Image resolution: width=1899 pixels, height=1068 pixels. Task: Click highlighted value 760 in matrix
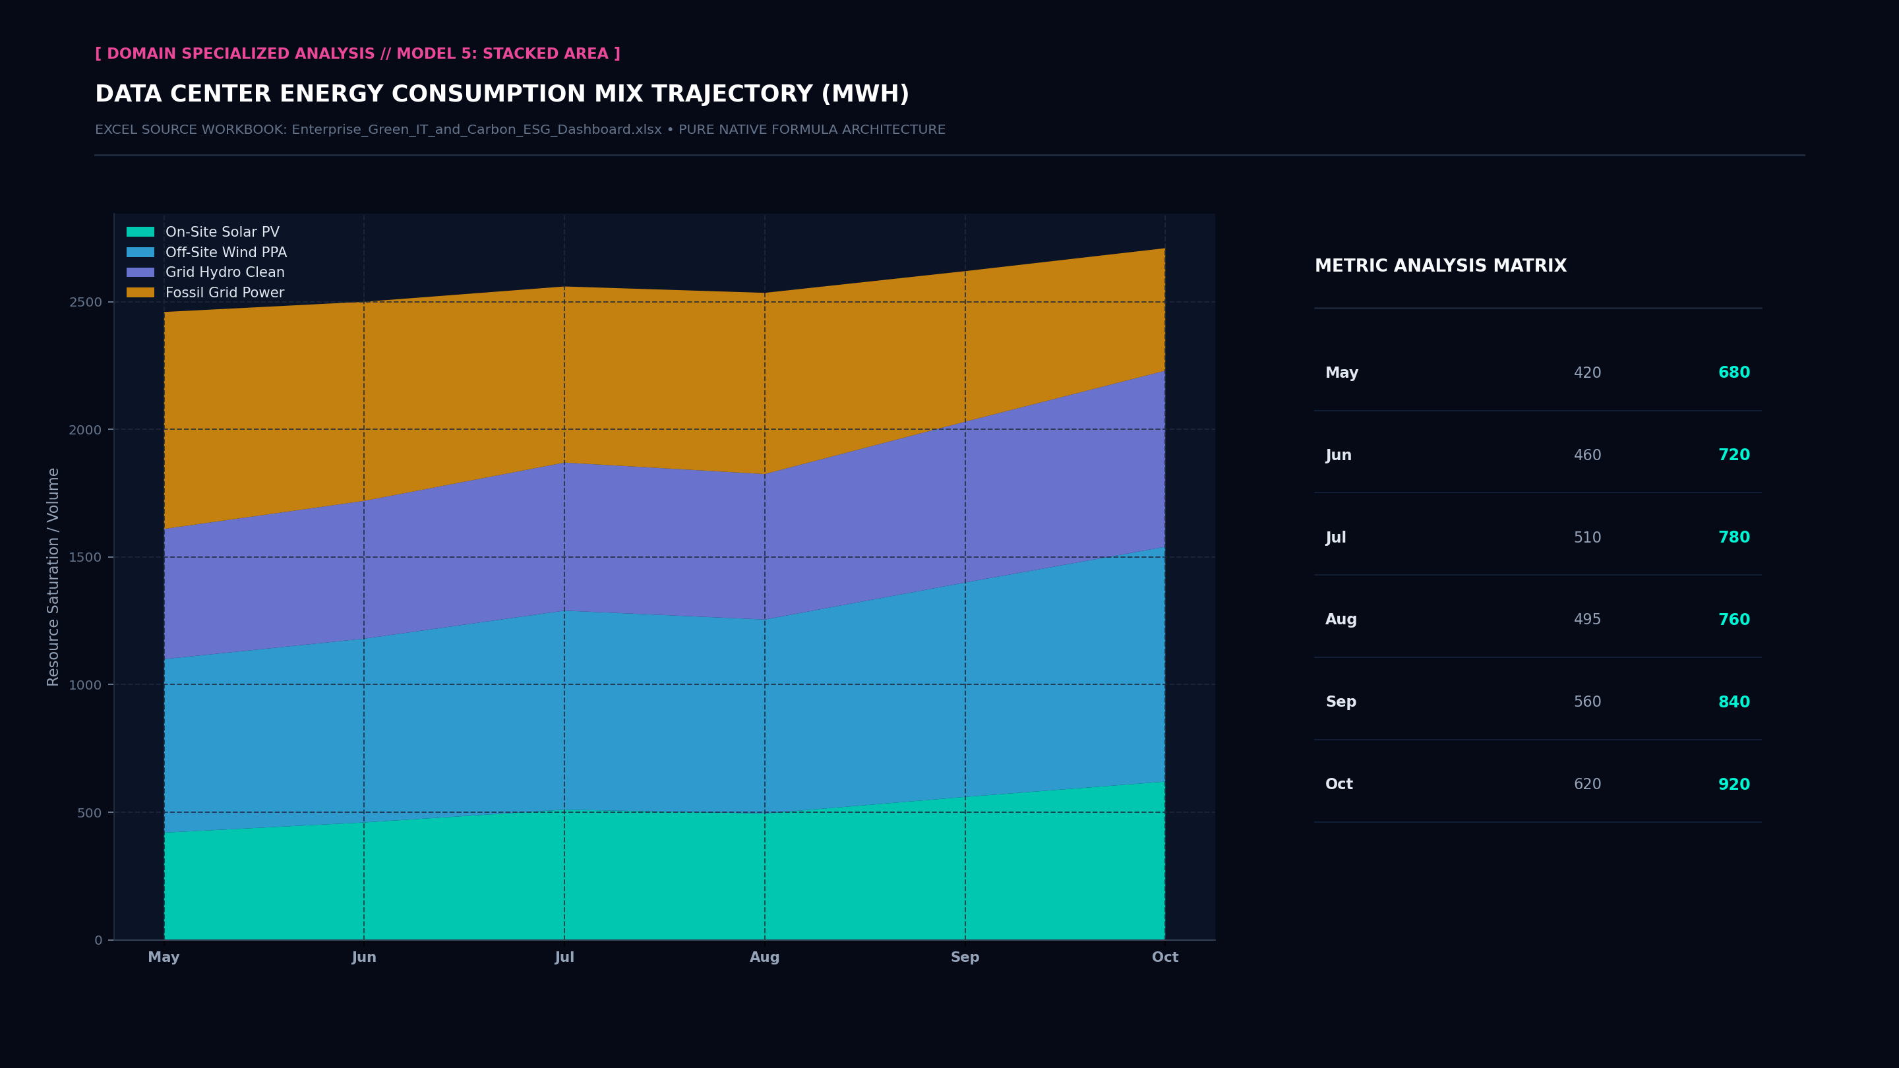[1734, 620]
